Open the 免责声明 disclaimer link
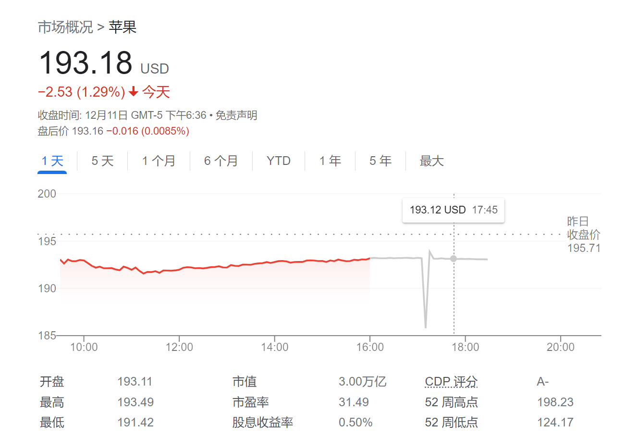Image resolution: width=625 pixels, height=437 pixels. point(236,115)
